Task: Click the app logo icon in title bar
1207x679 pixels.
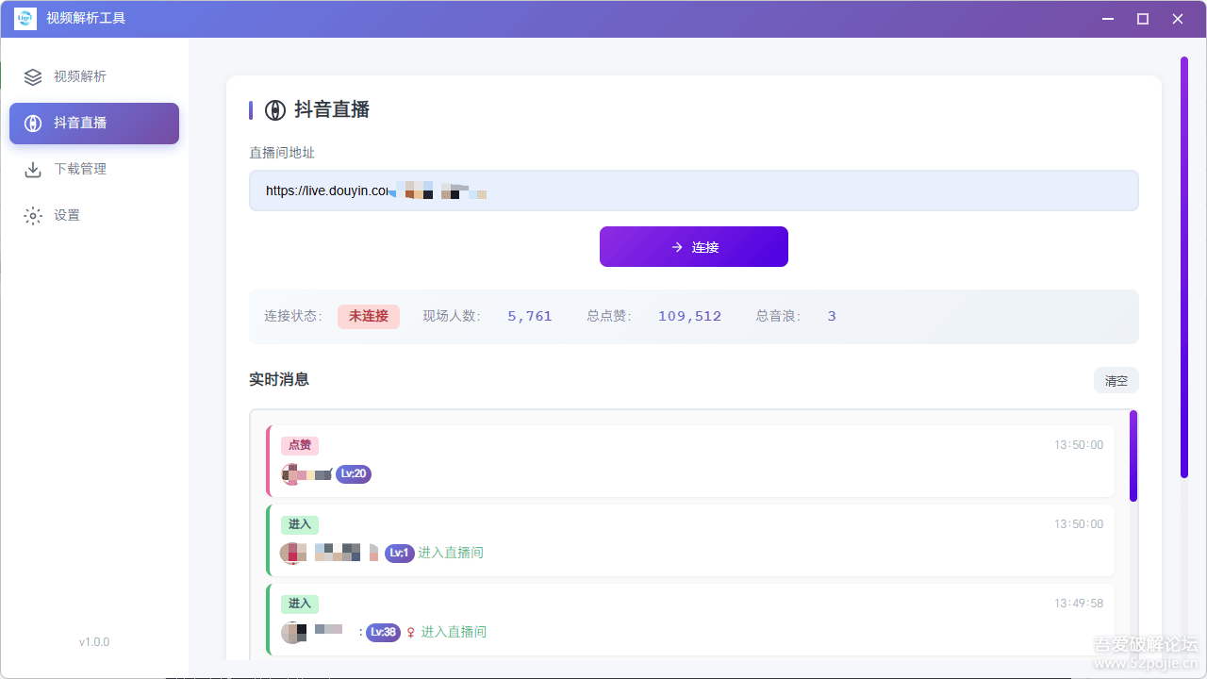Action: pos(25,18)
